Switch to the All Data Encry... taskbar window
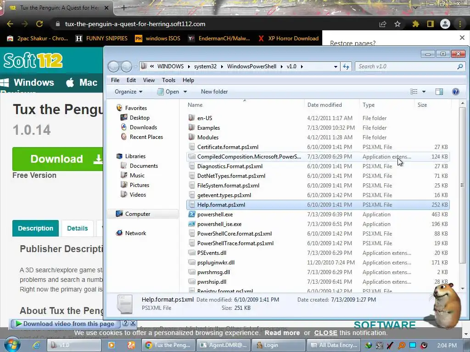 [x=333, y=345]
